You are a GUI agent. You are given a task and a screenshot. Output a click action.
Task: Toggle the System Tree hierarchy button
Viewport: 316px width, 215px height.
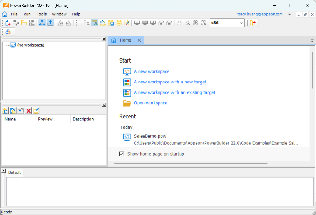coord(42,23)
